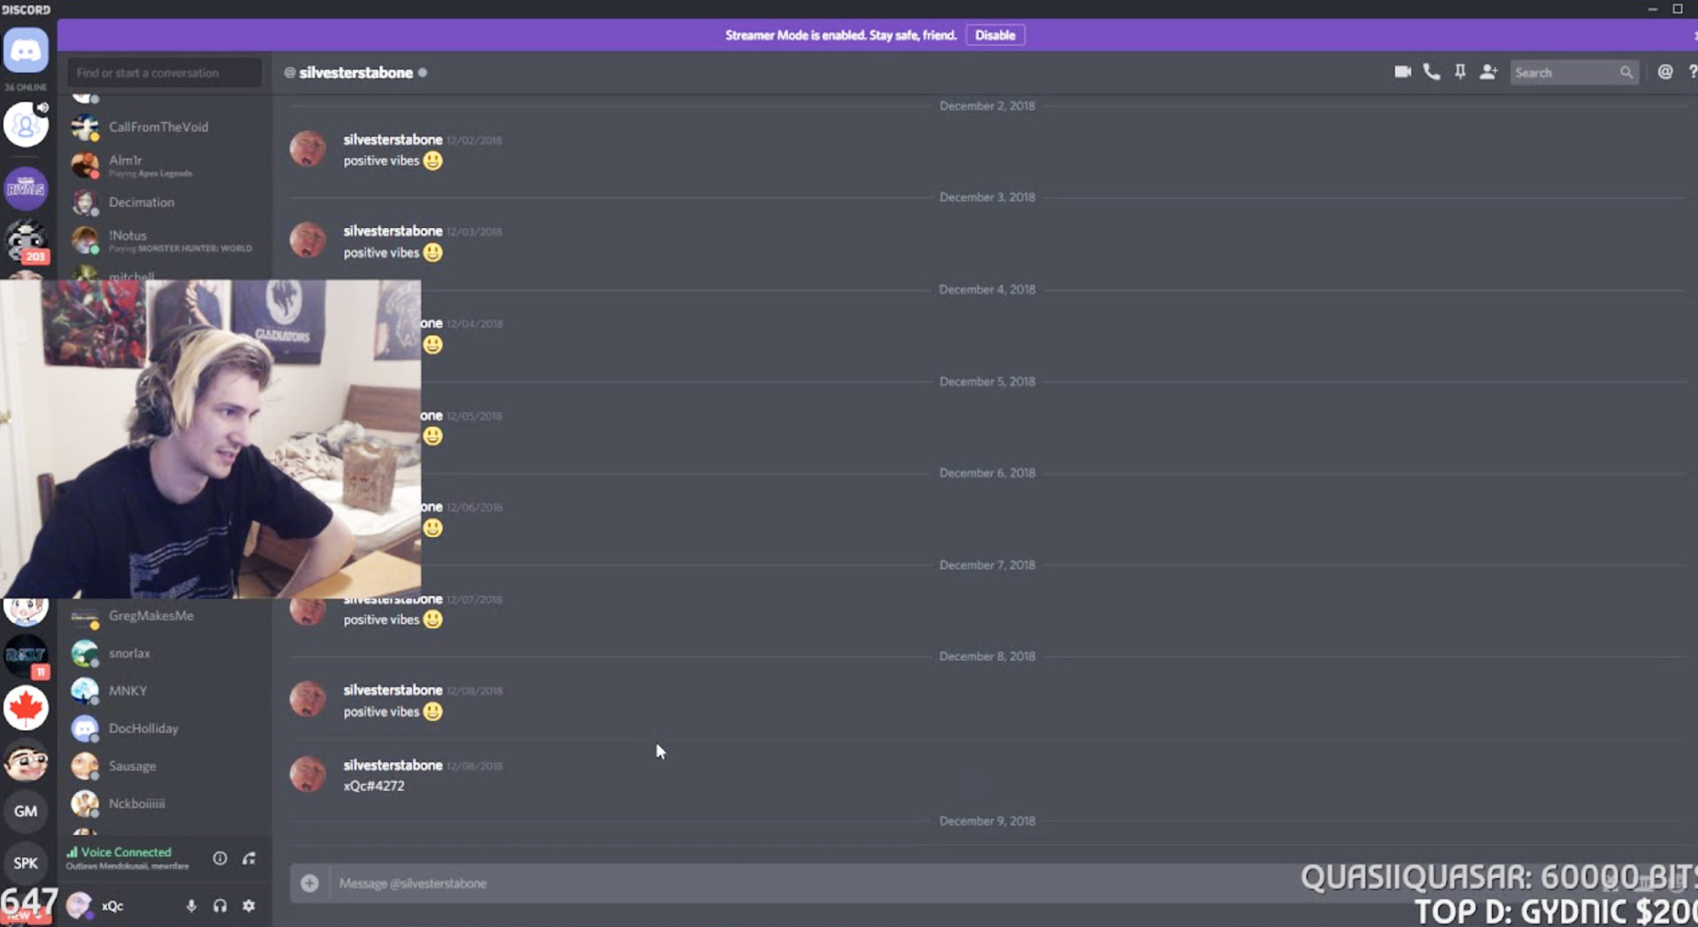This screenshot has width=1698, height=927.
Task: Click the search magnifier icon
Action: tap(1626, 72)
